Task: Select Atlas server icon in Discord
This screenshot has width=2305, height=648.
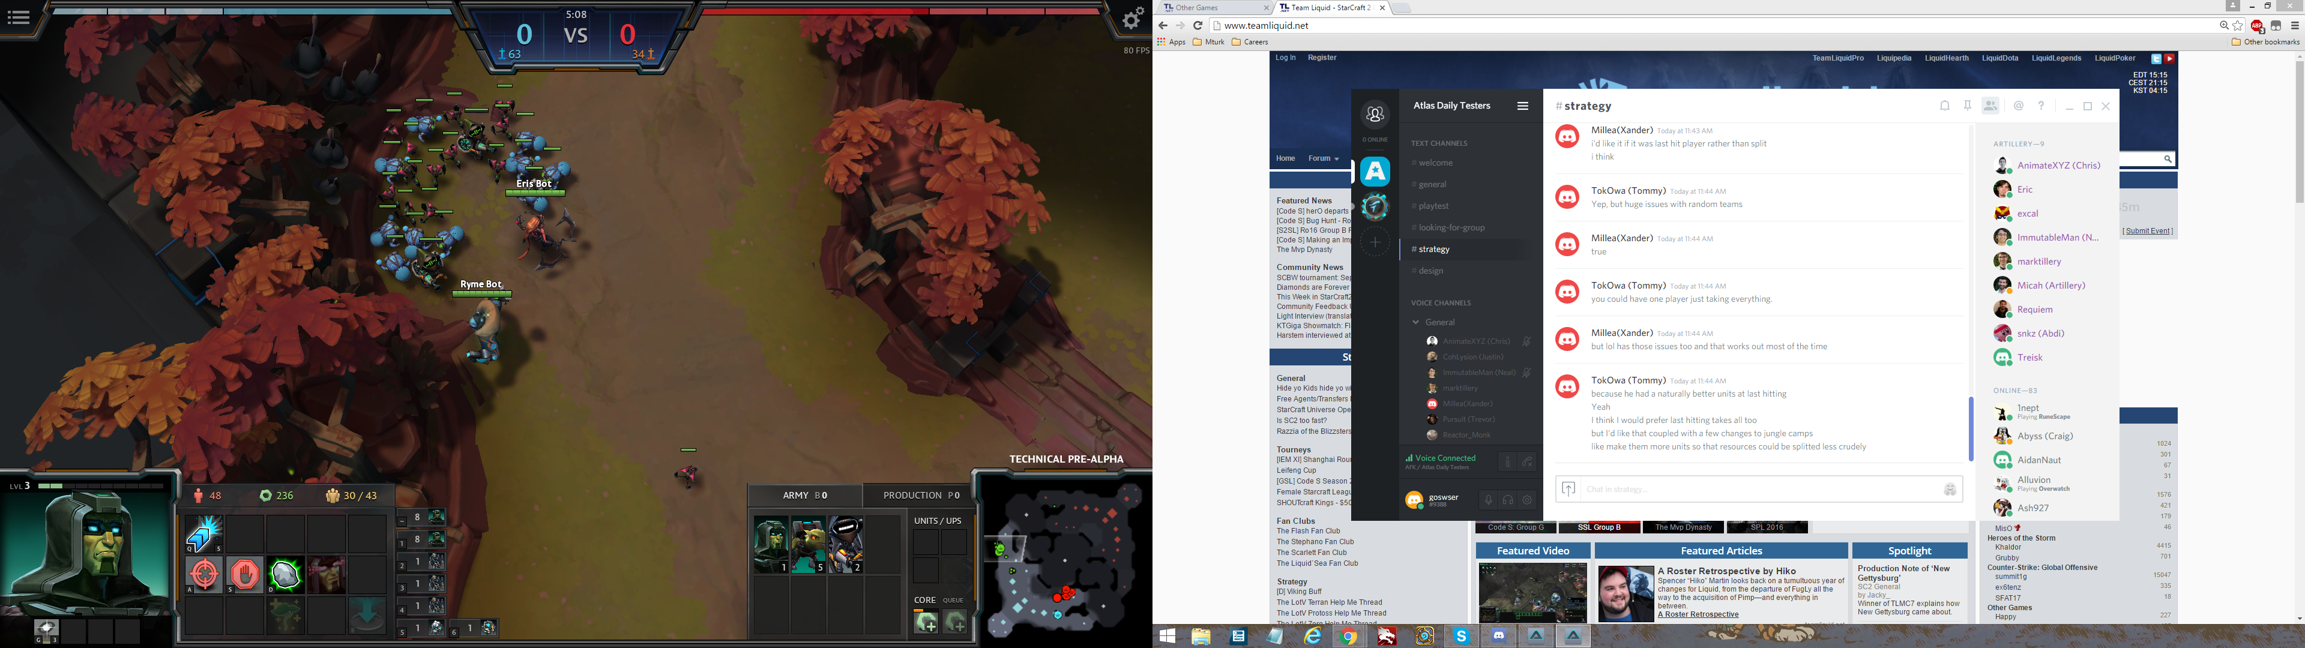Action: click(1375, 171)
